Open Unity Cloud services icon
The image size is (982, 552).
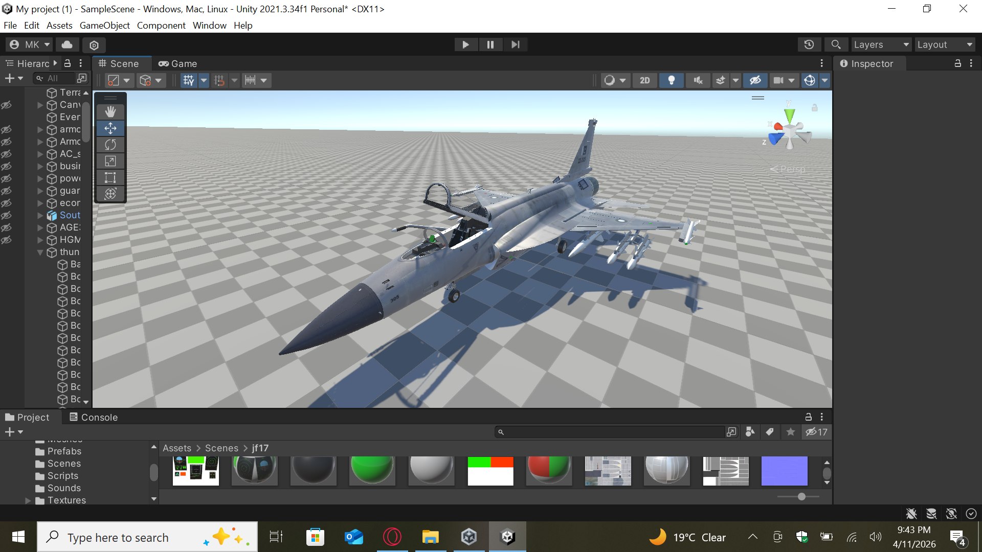pos(67,44)
